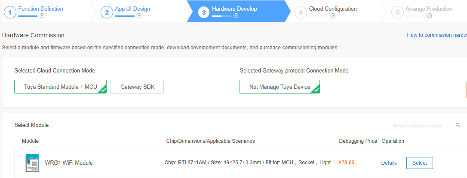This screenshot has width=467, height=178.
Task: Select Tuya Standard Module + MCU mode
Action: [60, 87]
